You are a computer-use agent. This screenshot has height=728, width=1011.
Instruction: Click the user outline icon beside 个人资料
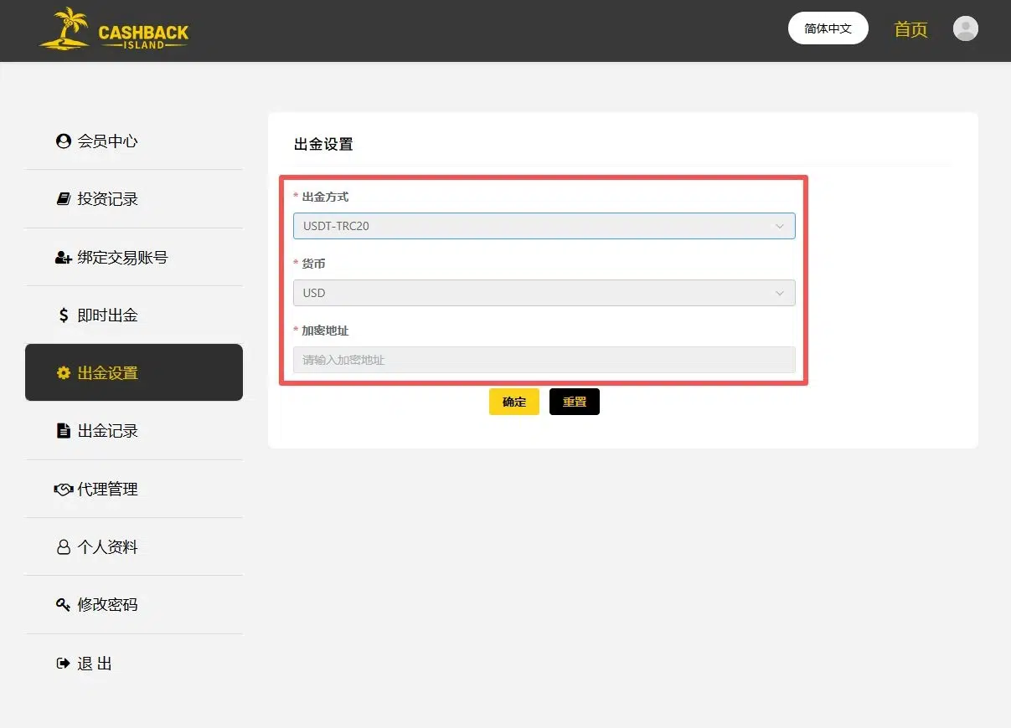point(63,547)
